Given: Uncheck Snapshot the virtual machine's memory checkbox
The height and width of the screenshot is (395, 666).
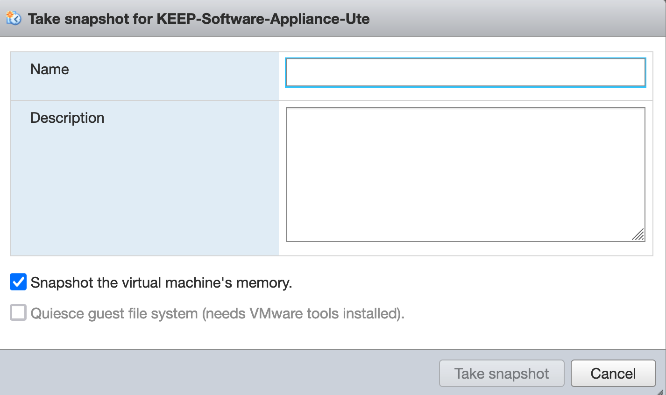Looking at the screenshot, I should [x=18, y=282].
